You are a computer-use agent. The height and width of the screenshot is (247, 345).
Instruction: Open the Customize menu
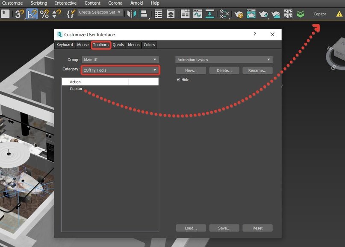click(x=12, y=3)
